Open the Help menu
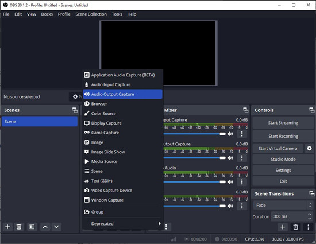The width and height of the screenshot is (316, 244). tap(132, 14)
